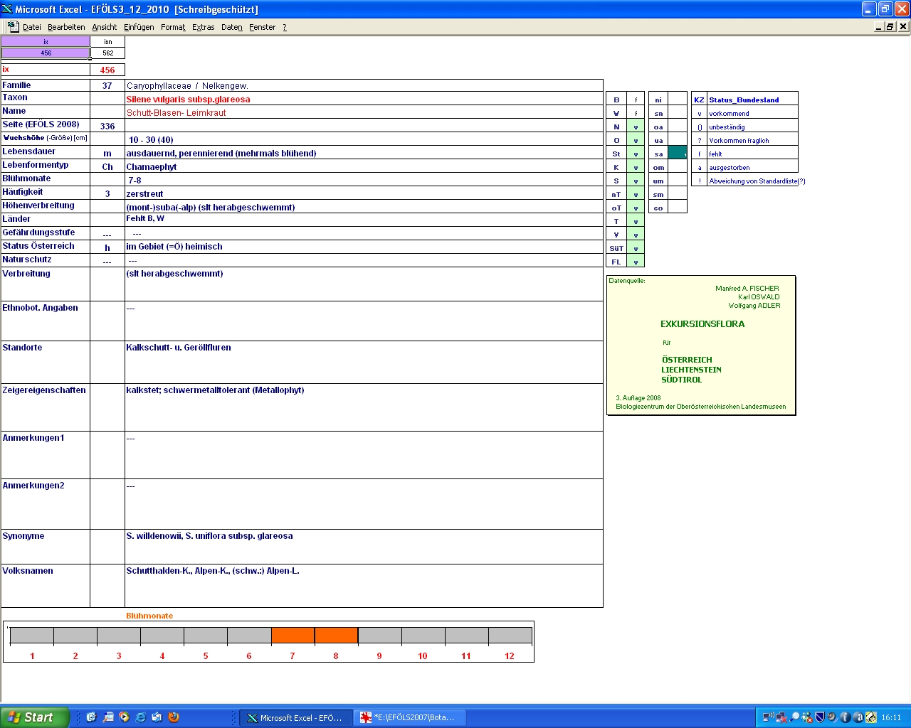This screenshot has width=911, height=728.
Task: Open the Format menu
Action: (173, 27)
